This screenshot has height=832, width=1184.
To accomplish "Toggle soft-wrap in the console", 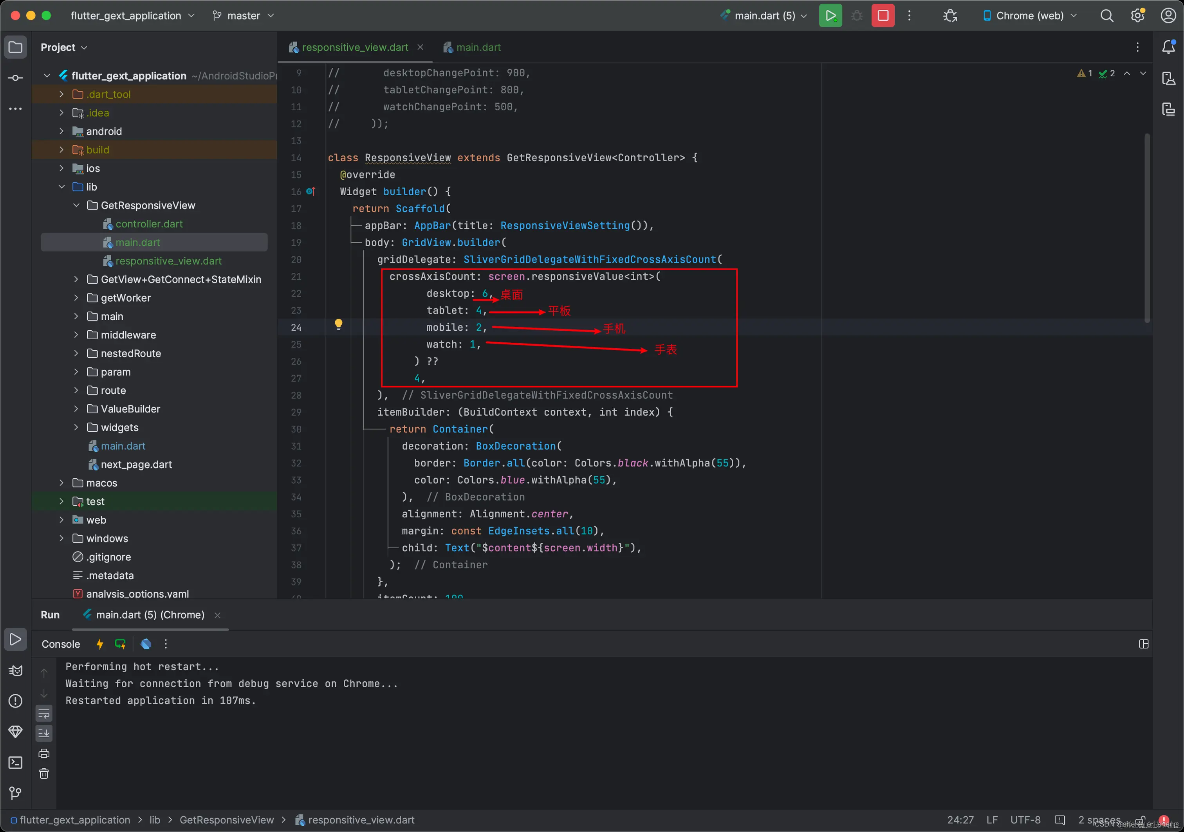I will coord(44,714).
